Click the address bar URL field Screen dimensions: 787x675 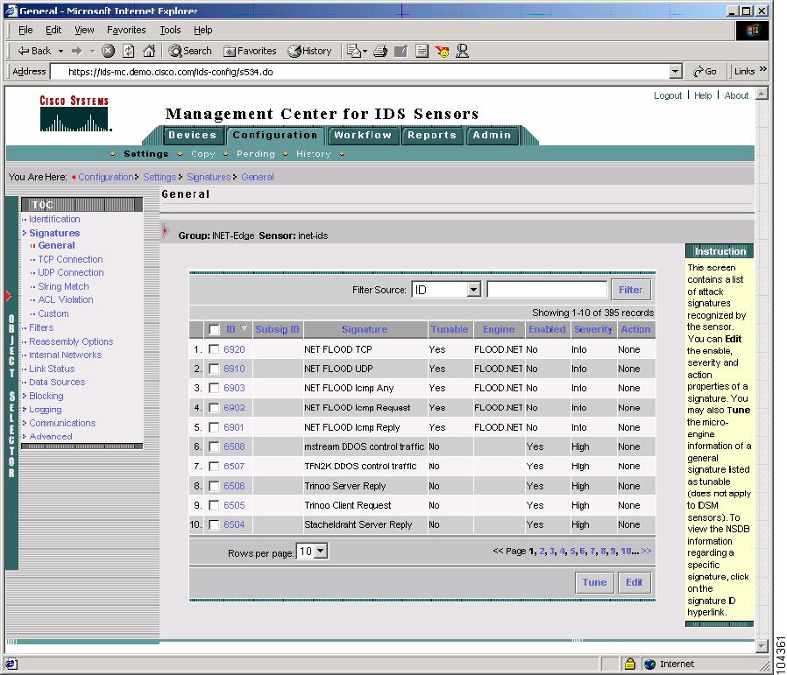point(360,72)
